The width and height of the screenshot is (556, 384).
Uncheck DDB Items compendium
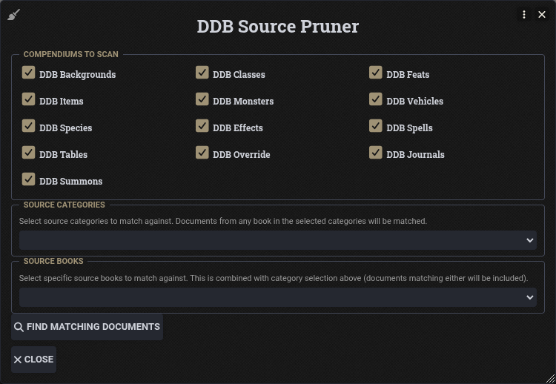click(x=28, y=99)
